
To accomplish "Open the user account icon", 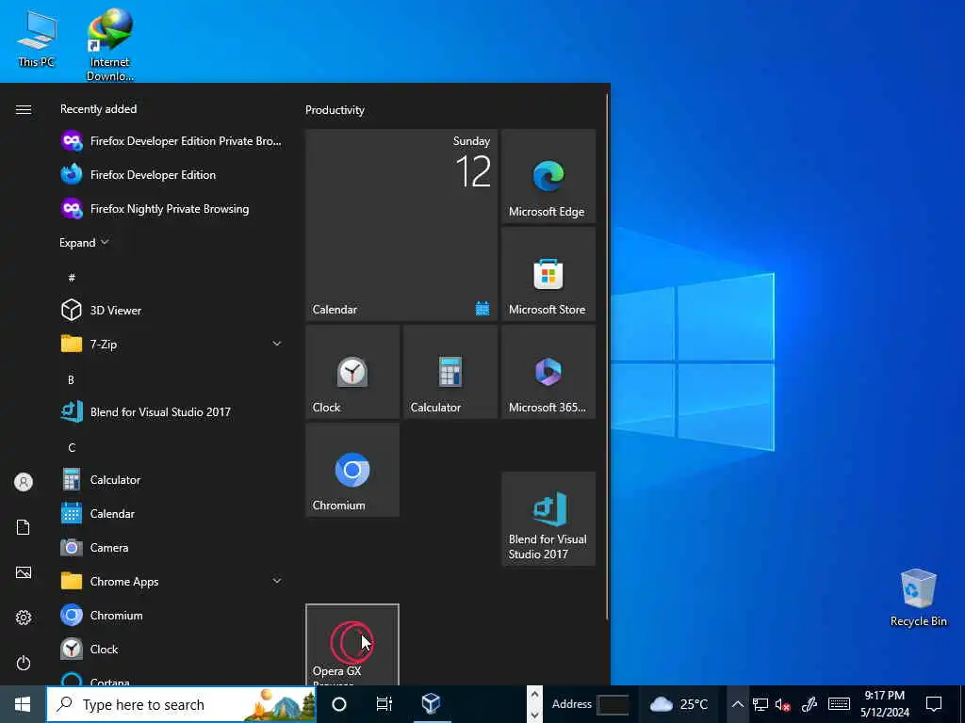I will click(x=24, y=482).
